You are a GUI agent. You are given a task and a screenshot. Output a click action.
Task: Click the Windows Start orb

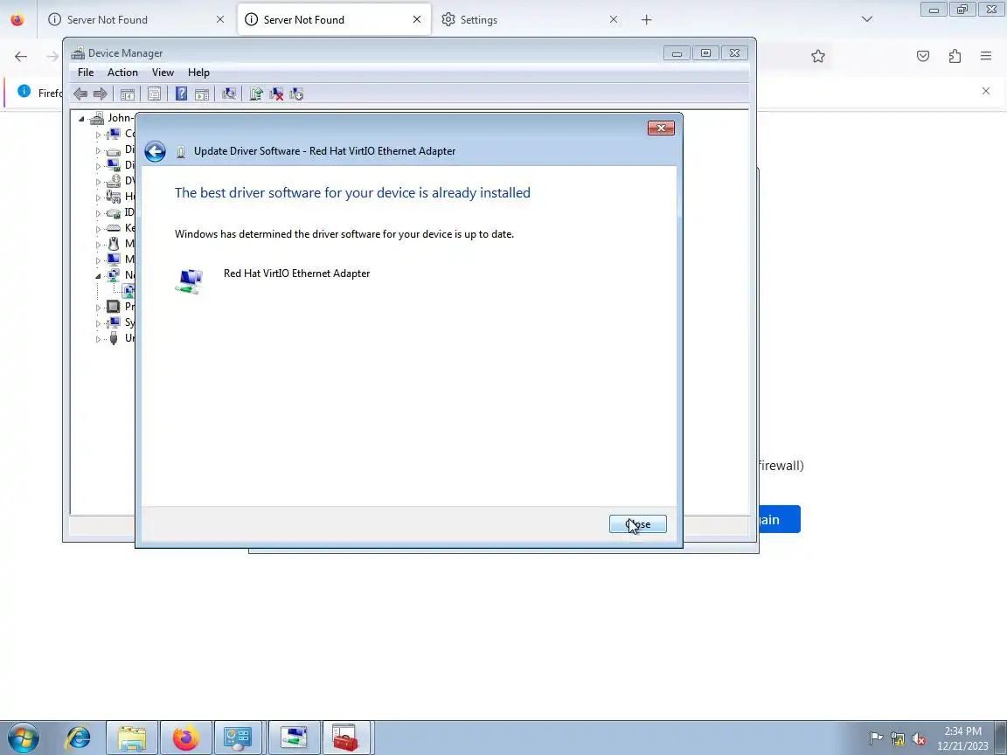pyautogui.click(x=23, y=738)
